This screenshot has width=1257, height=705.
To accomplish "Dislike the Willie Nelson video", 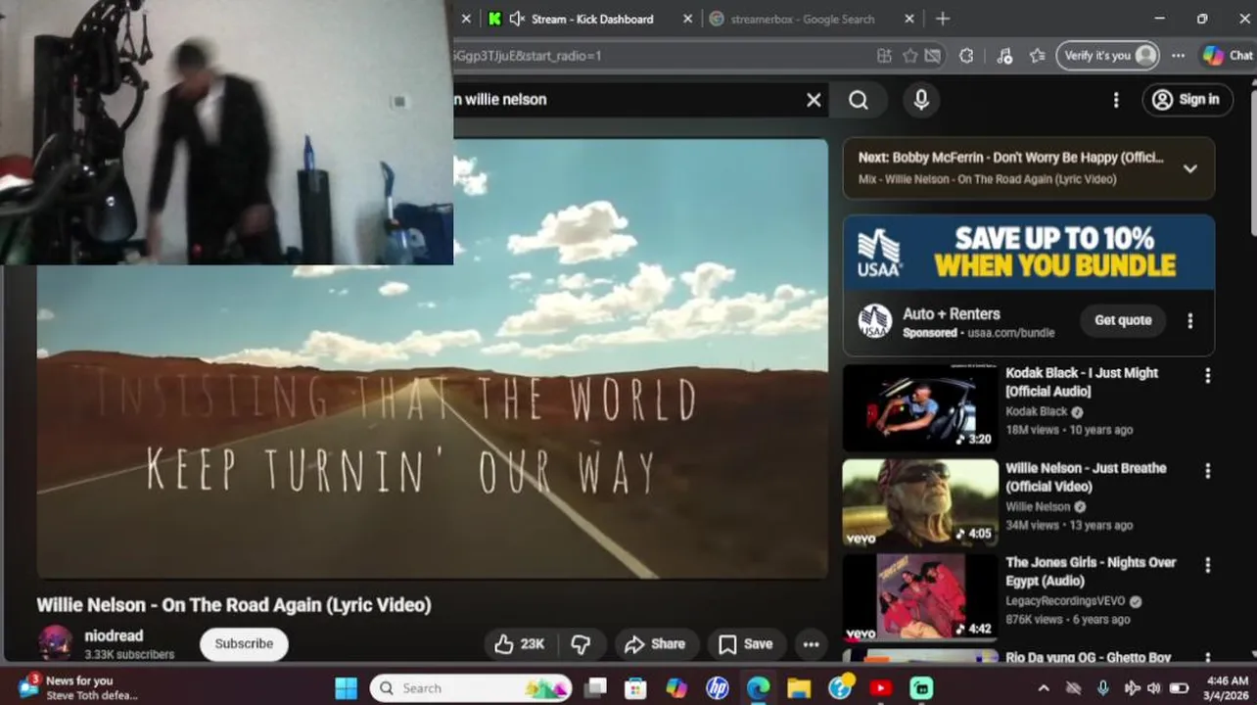I will pos(581,644).
